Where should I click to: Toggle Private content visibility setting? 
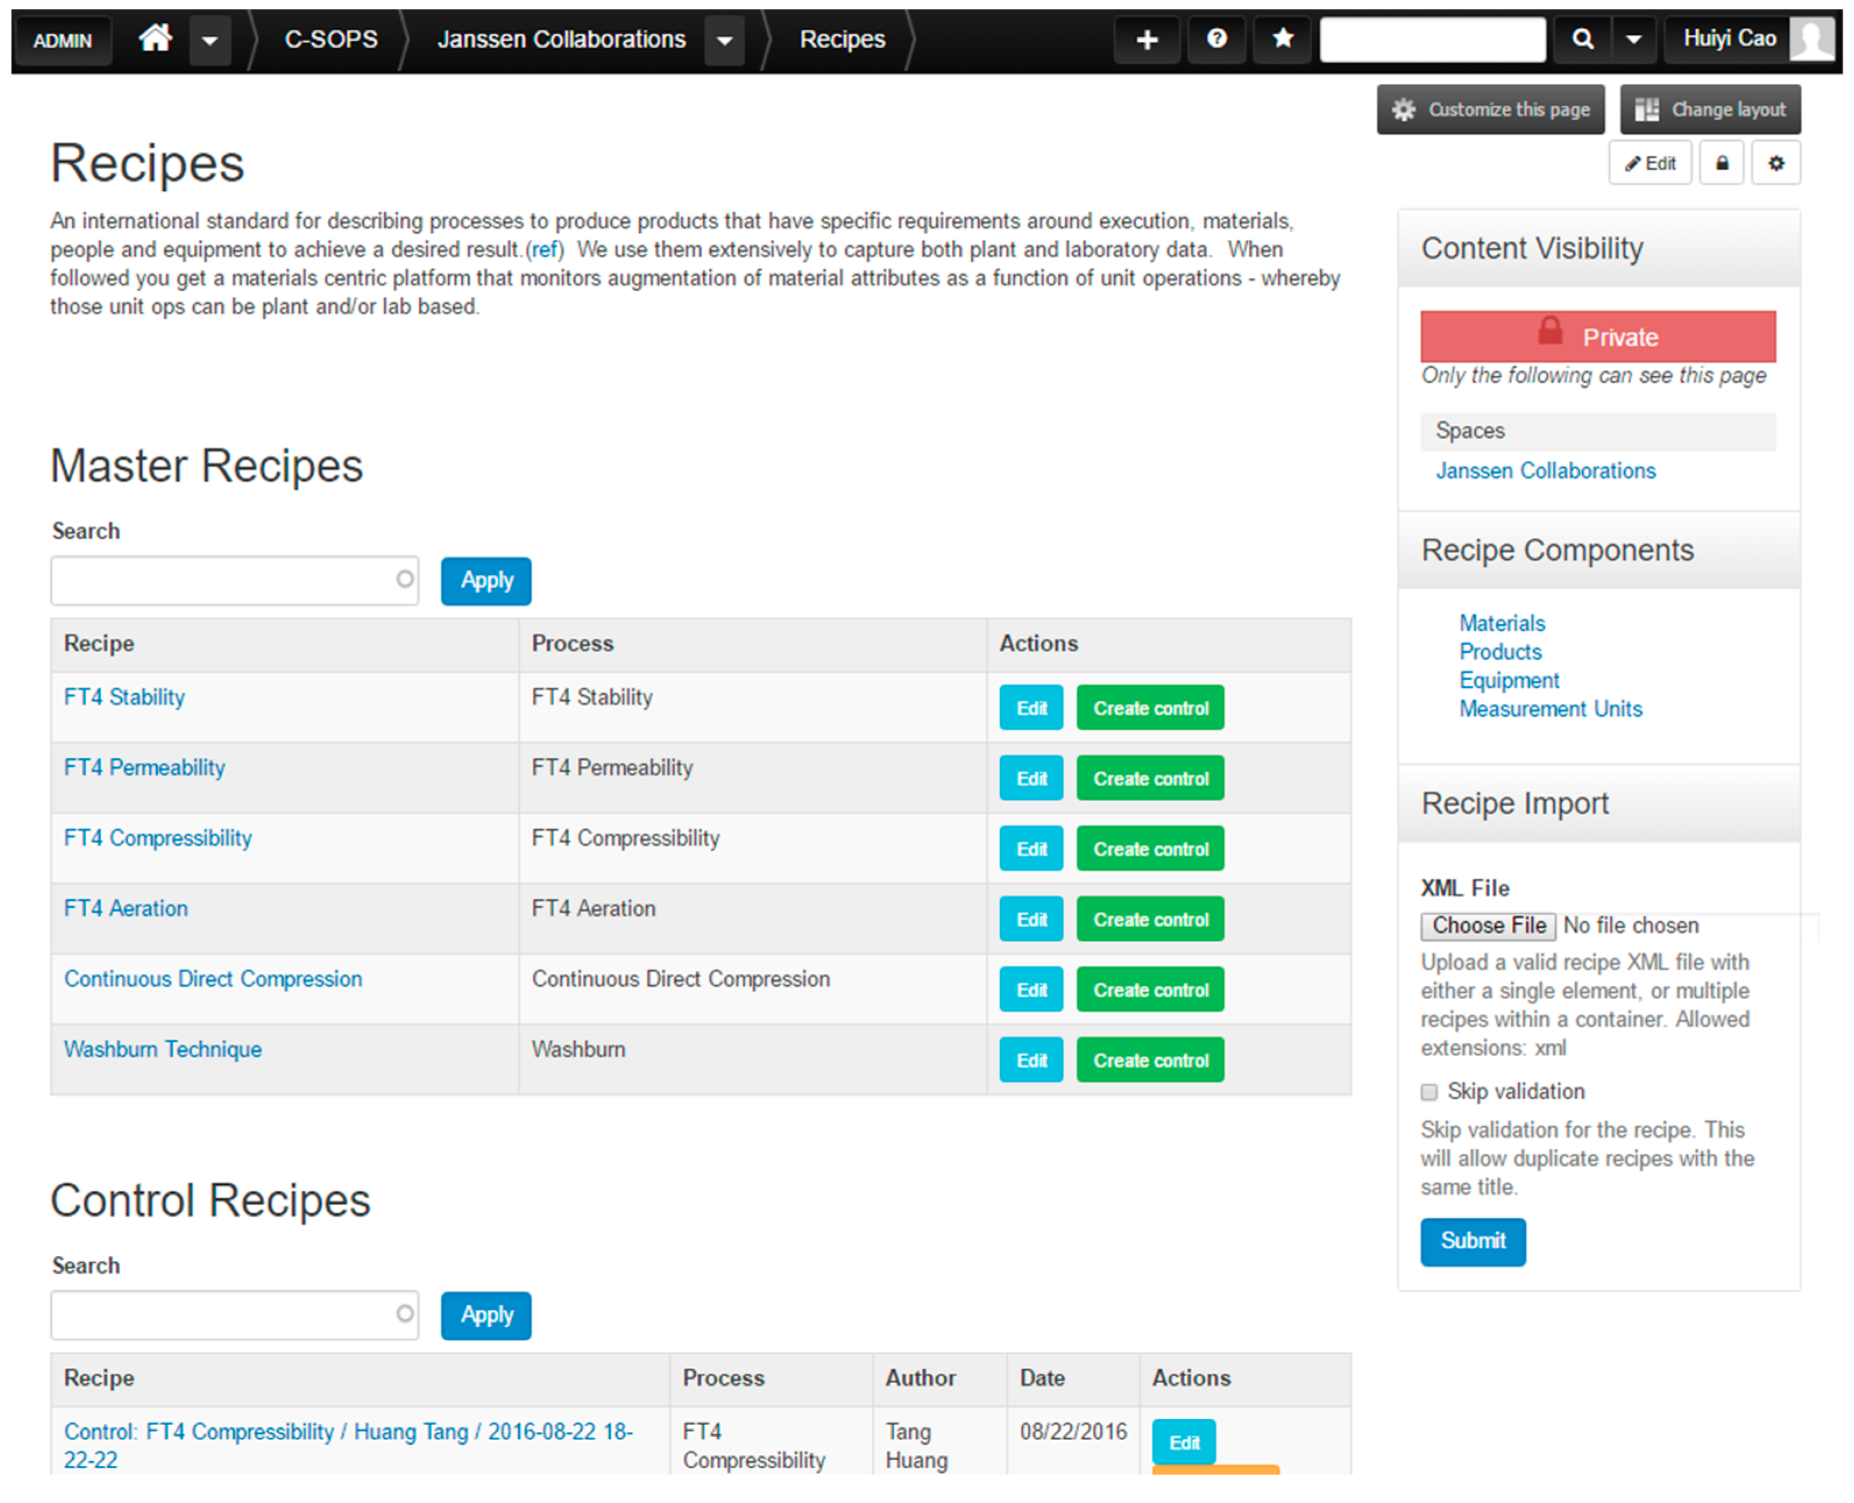(1600, 335)
